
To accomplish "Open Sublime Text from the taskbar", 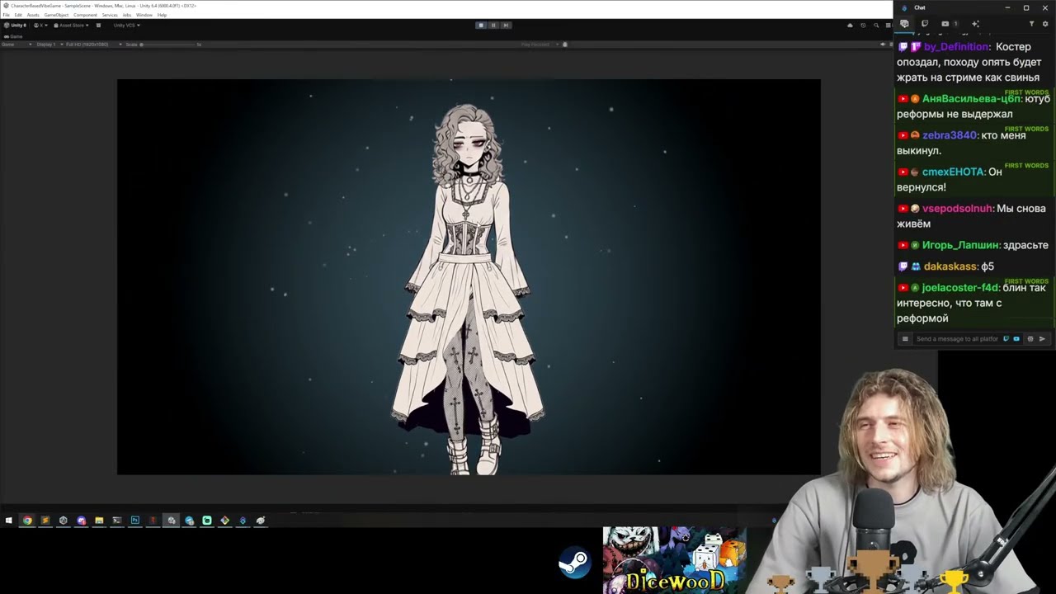I will (x=45, y=521).
